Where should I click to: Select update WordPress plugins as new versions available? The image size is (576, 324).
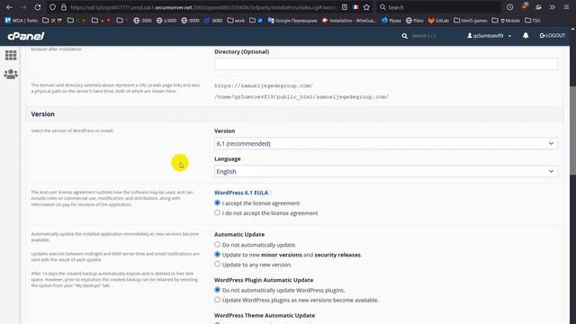[218, 300]
